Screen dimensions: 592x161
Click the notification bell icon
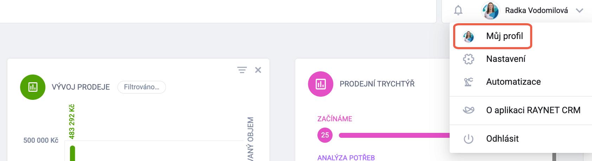coord(458,11)
